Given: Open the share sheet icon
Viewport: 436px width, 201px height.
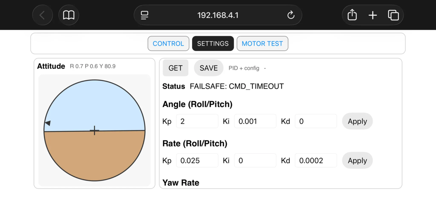Looking at the screenshot, I should click(352, 15).
